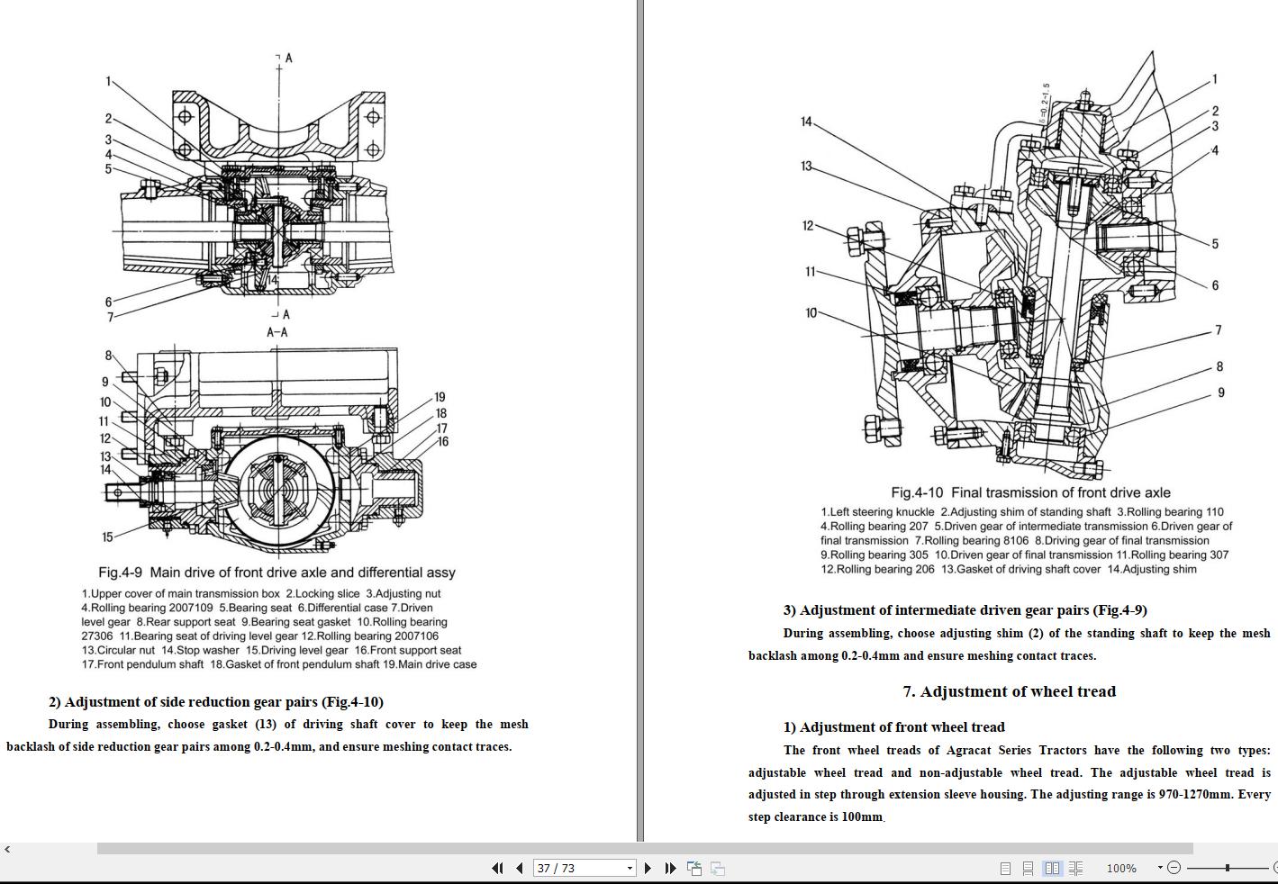
Task: Click the go to next view icon
Action: (x=718, y=868)
